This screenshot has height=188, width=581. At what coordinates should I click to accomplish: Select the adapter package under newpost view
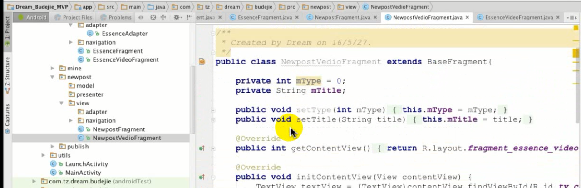point(92,112)
